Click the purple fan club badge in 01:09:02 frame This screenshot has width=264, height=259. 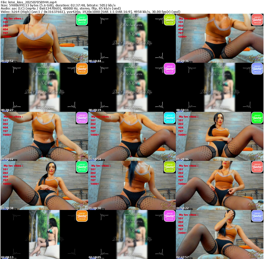click(82, 118)
